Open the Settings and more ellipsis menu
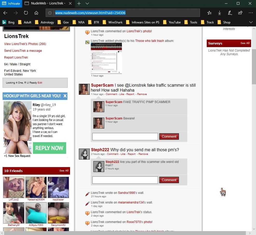 (x=251, y=13)
